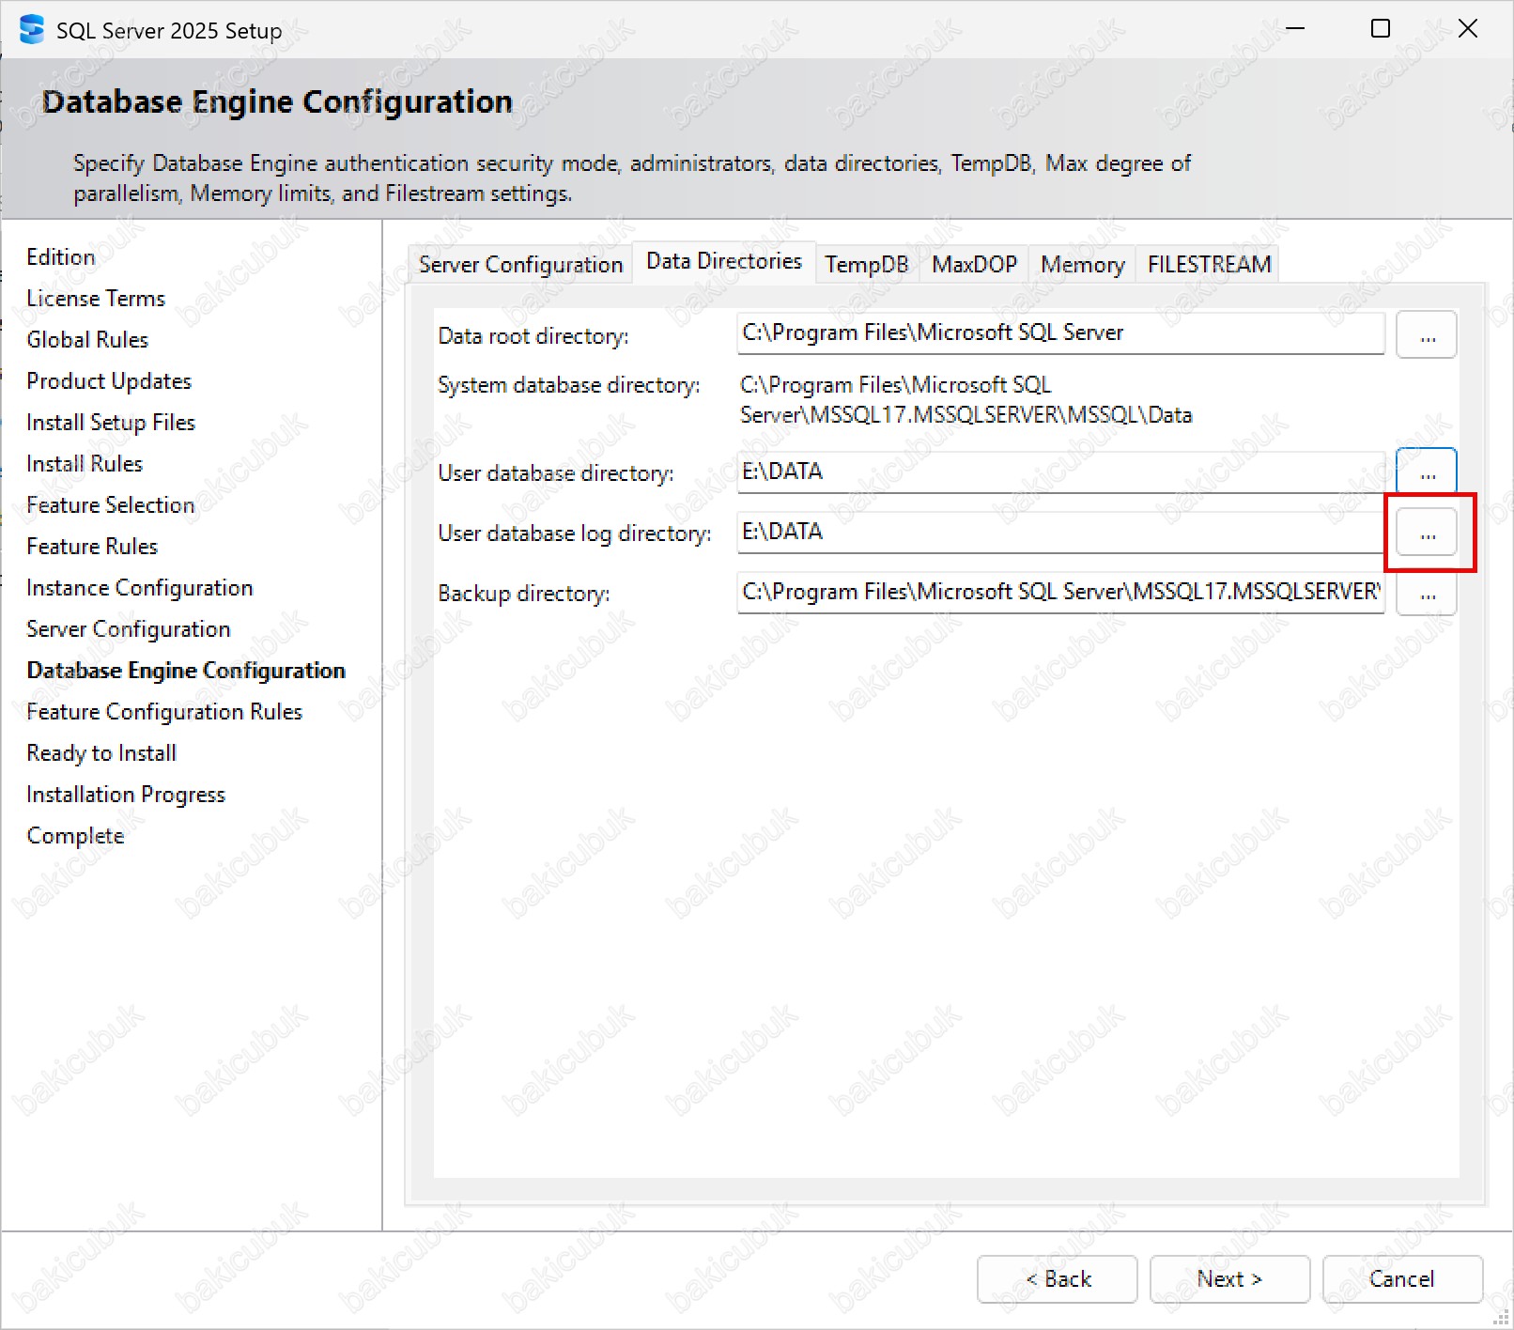
Task: Click the Data root directory text field
Action: pos(1059,333)
